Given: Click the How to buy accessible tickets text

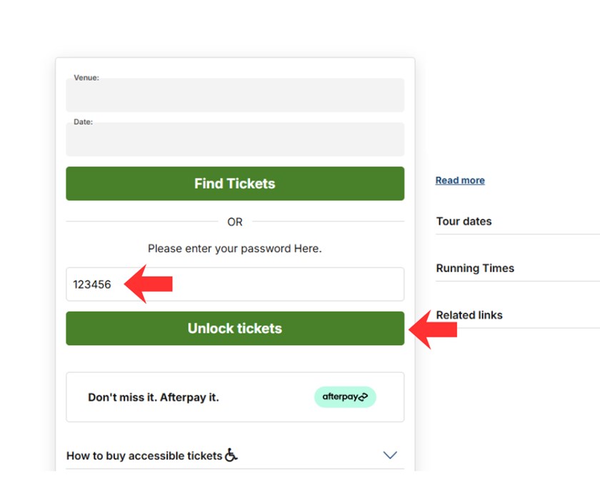Looking at the screenshot, I should [144, 456].
